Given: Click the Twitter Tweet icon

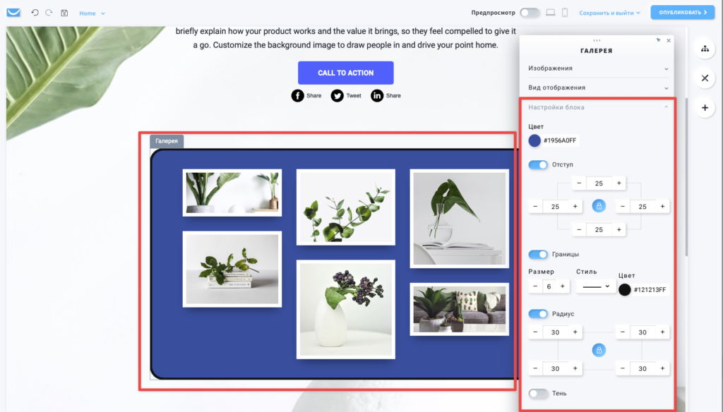Looking at the screenshot, I should pos(337,95).
